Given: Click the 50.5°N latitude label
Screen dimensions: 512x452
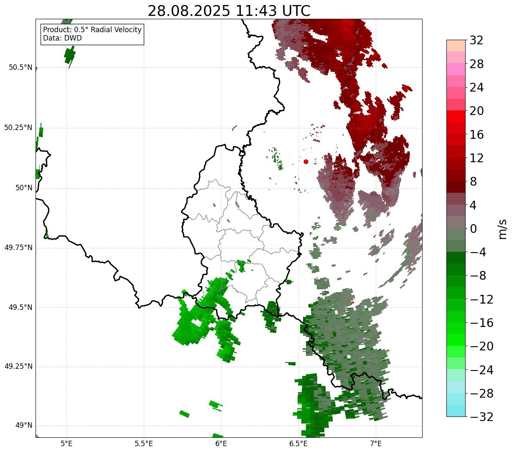Looking at the screenshot, I should tap(20, 68).
